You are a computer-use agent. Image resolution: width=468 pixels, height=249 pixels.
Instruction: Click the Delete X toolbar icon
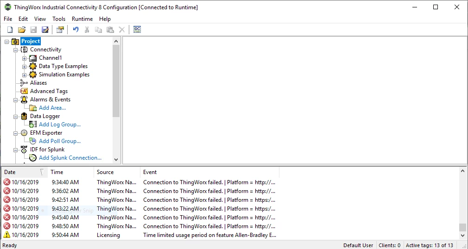(x=122, y=30)
